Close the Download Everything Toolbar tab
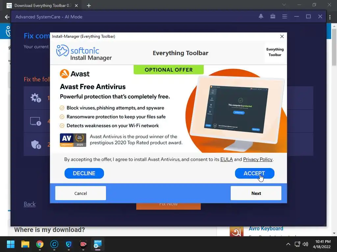The height and width of the screenshot is (252, 337). [76, 6]
